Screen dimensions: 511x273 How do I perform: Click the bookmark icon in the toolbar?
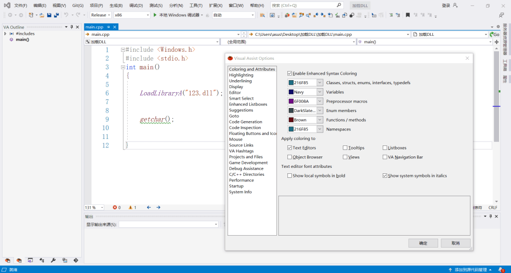pyautogui.click(x=408, y=15)
